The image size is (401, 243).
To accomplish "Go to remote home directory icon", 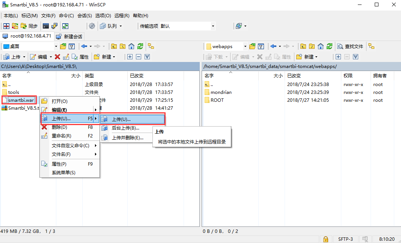I will click(321, 47).
